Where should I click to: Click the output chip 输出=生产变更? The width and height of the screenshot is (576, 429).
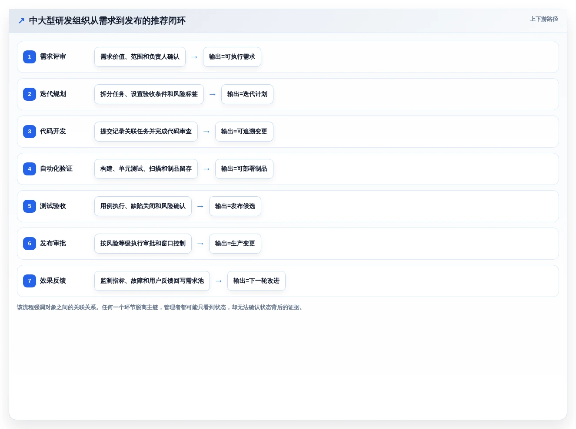(x=235, y=244)
